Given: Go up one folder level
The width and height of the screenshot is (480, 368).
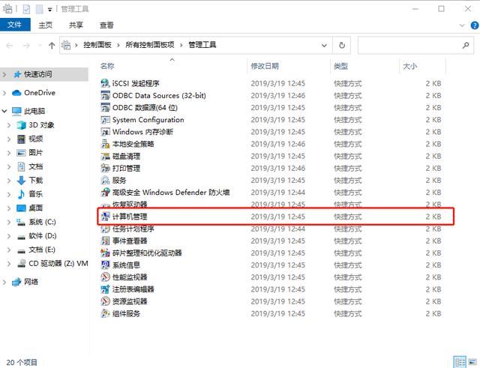Looking at the screenshot, I should coord(52,45).
